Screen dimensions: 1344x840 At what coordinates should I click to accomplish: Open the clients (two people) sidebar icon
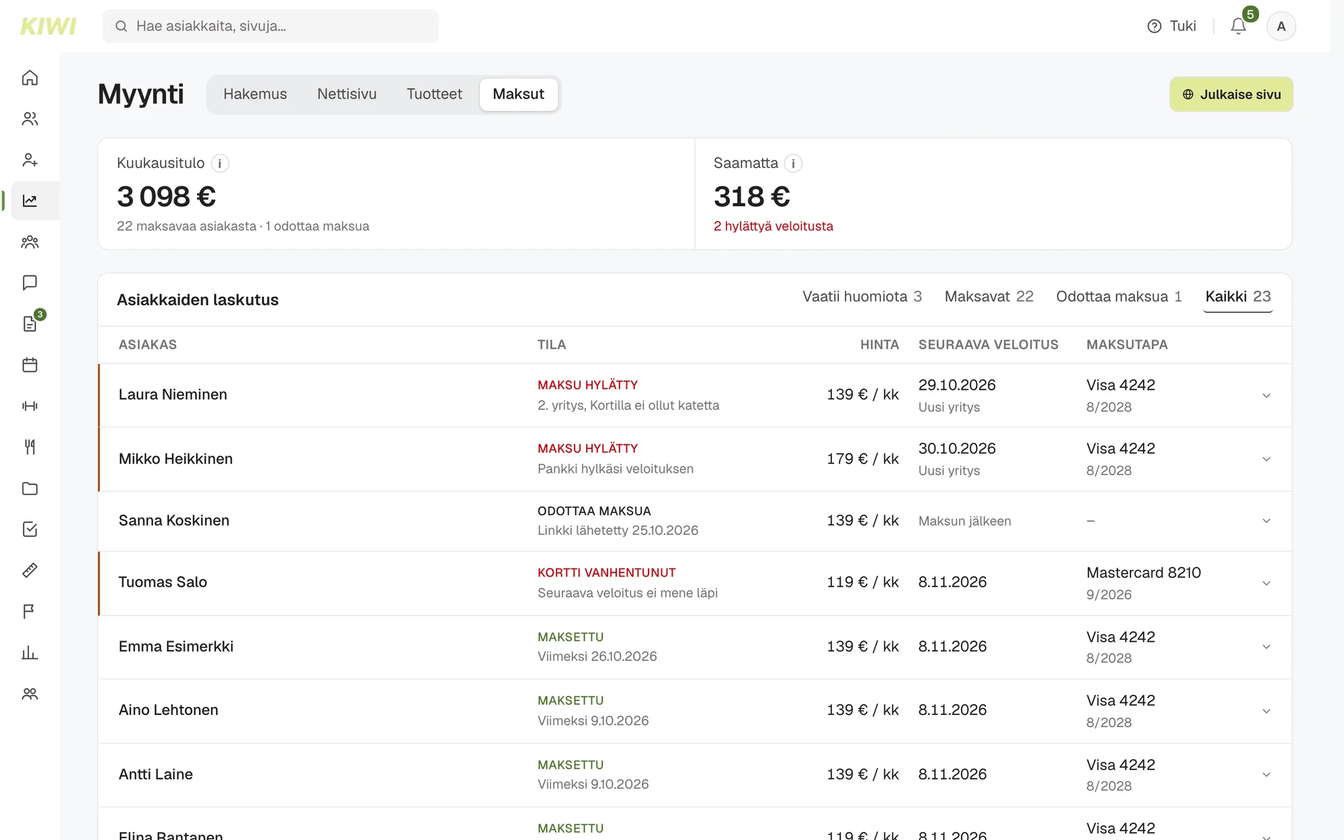point(30,119)
